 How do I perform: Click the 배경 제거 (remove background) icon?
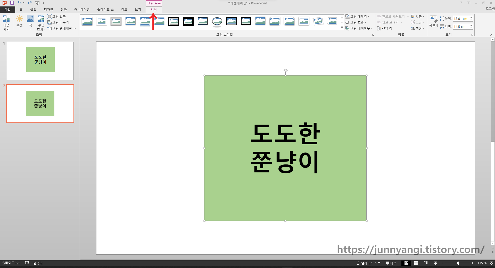pos(6,23)
